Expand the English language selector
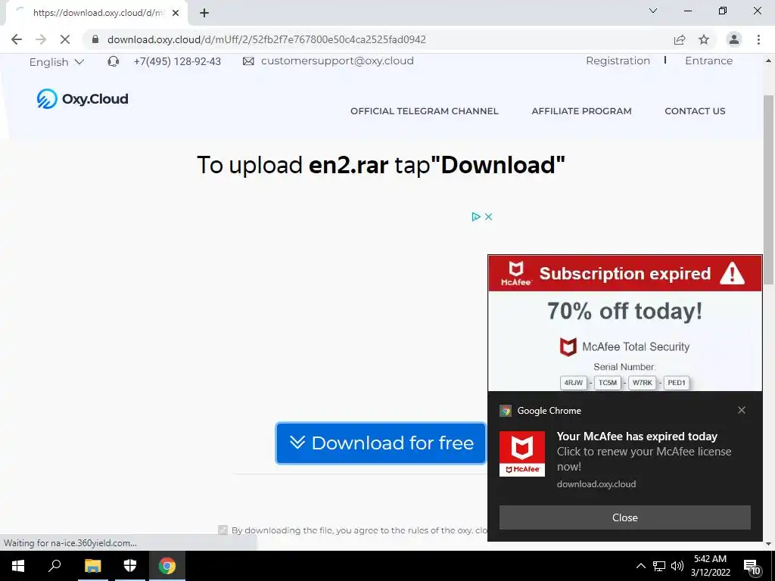Viewport: 775px width, 581px height. tap(56, 62)
